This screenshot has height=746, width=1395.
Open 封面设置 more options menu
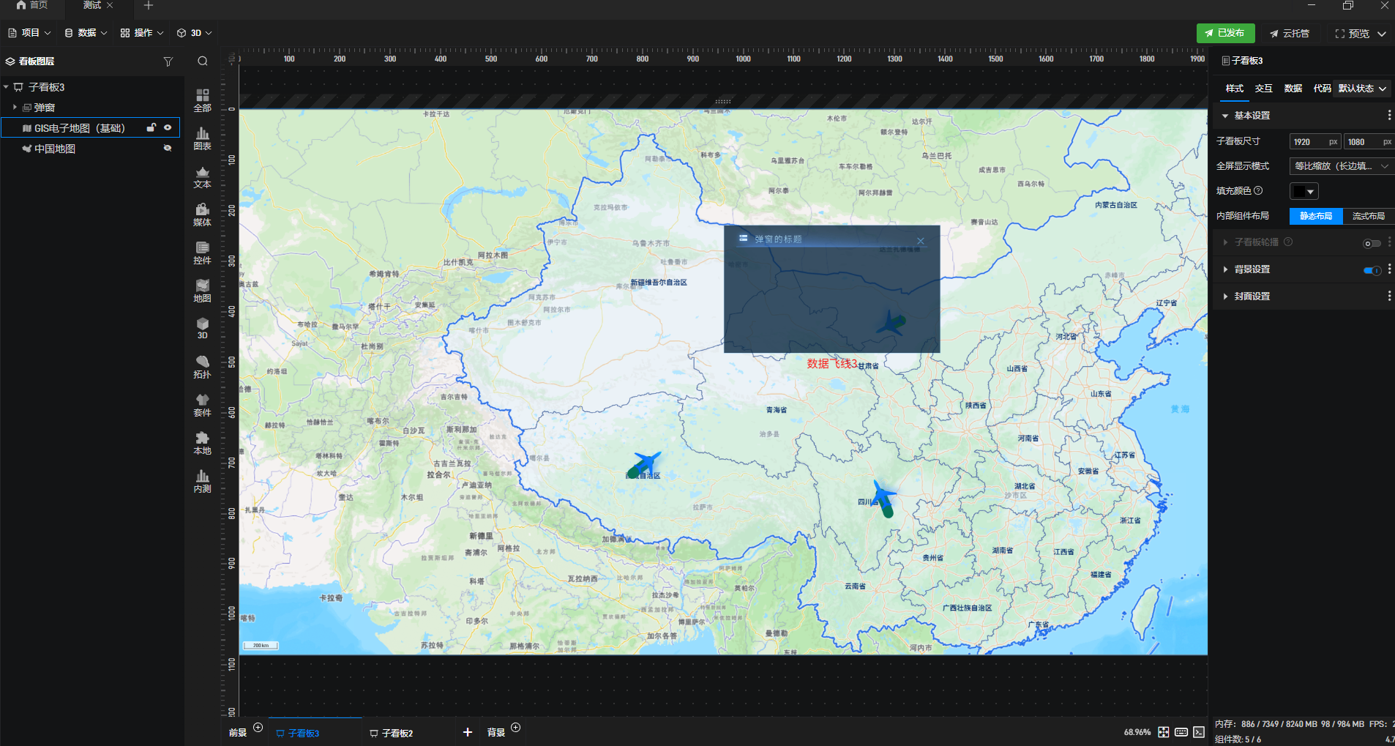coord(1389,296)
